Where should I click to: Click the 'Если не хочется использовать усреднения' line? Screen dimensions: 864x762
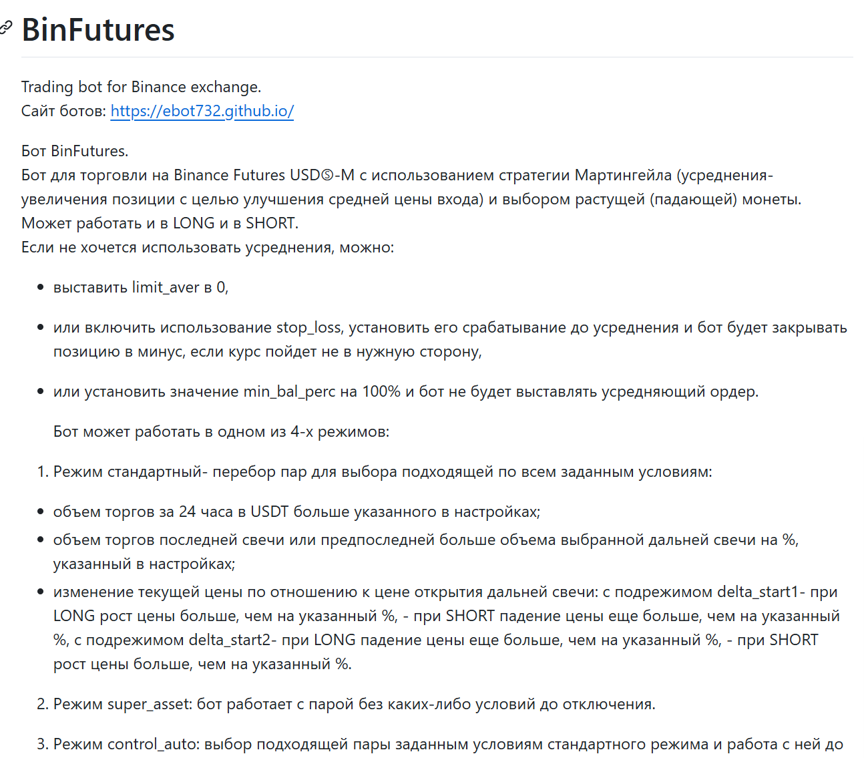tap(208, 247)
